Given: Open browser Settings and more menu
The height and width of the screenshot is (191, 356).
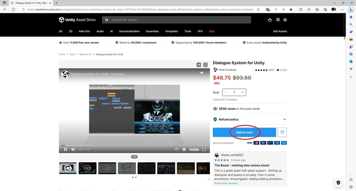Looking at the screenshot, I should click(x=342, y=9).
